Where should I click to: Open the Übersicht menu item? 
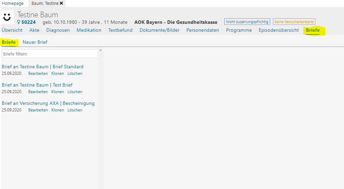pos(12,30)
